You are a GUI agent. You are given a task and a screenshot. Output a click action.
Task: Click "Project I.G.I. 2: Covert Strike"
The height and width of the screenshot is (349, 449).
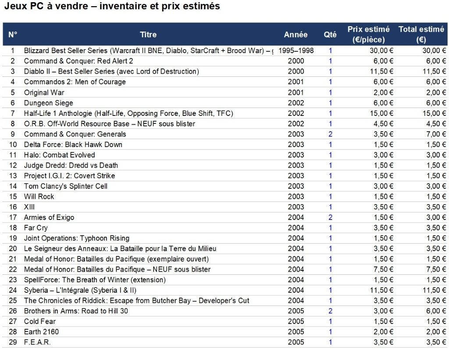coord(69,176)
